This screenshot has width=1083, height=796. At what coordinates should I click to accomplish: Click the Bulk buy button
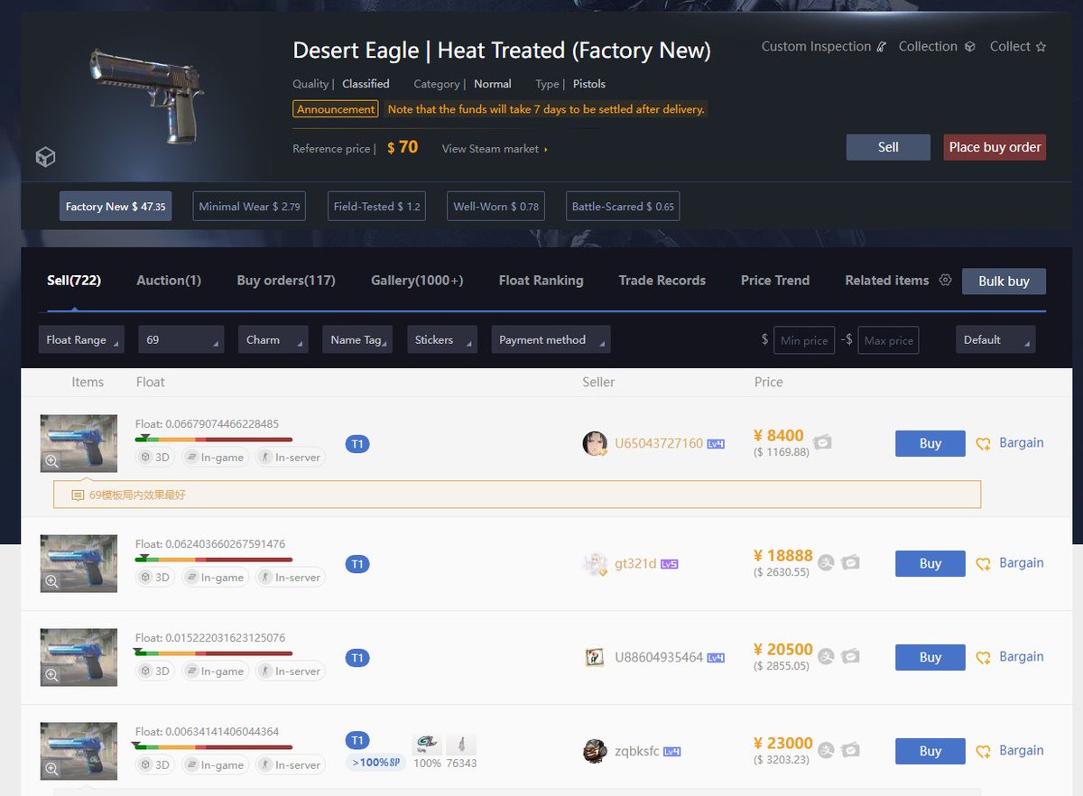point(1004,282)
